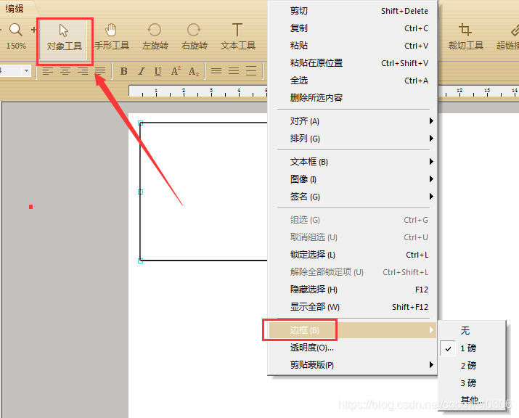The height and width of the screenshot is (418, 519).
Task: Choose 粘贴 from context menu
Action: tap(353, 46)
